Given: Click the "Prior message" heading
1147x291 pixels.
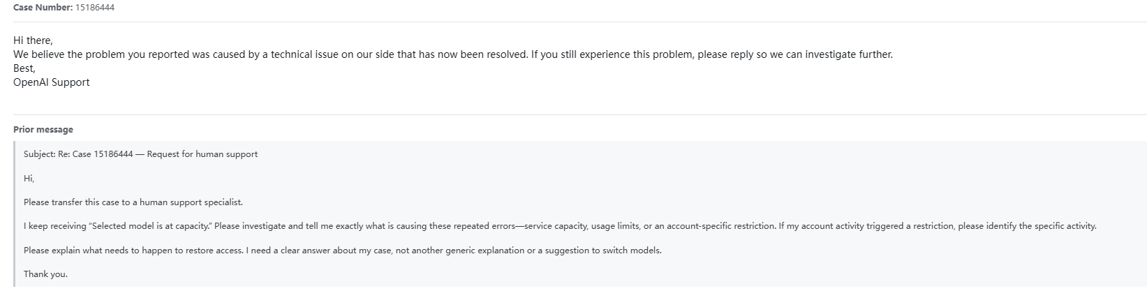Looking at the screenshot, I should [43, 130].
